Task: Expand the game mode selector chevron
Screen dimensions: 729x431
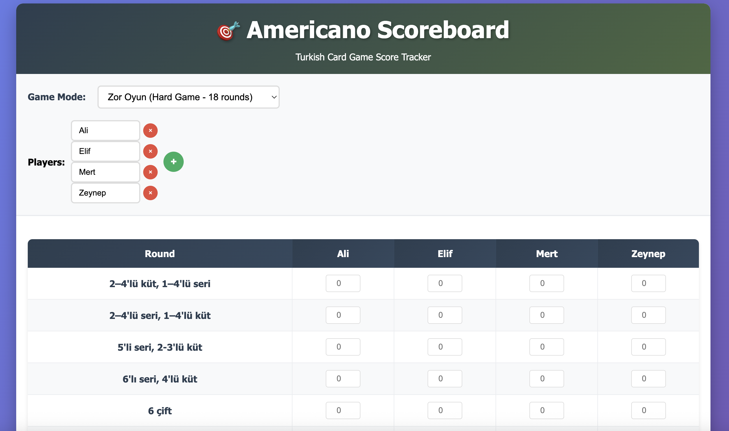Action: (x=273, y=97)
